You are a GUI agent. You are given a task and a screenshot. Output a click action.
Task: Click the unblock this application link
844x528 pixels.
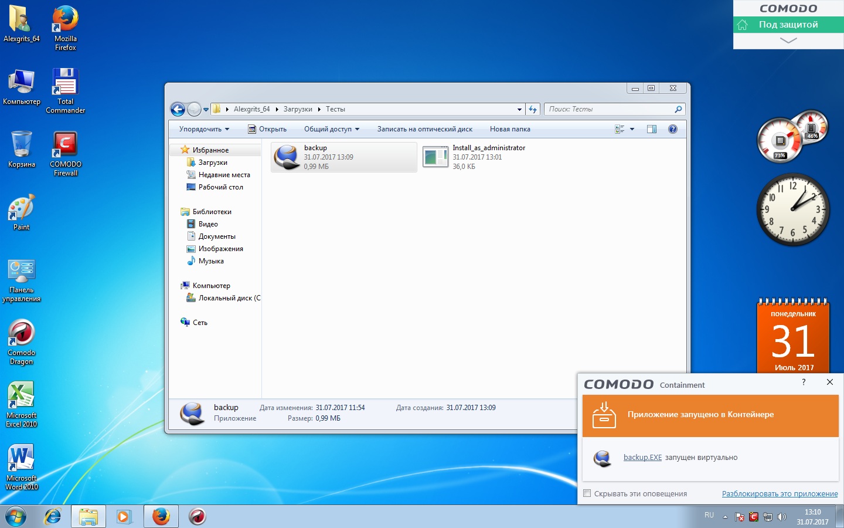pyautogui.click(x=780, y=493)
